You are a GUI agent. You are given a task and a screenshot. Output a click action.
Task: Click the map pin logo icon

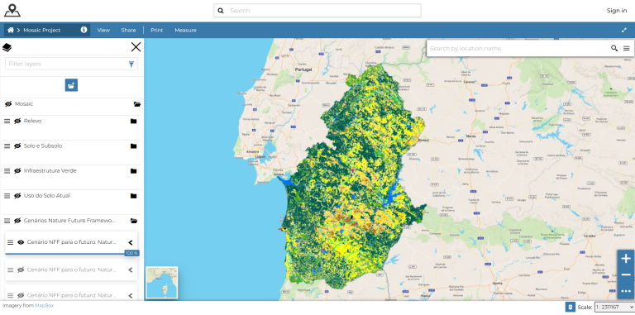pos(12,11)
